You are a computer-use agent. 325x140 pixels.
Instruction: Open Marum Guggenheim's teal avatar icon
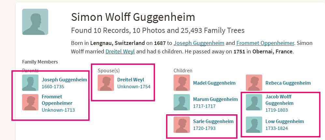click(182, 102)
